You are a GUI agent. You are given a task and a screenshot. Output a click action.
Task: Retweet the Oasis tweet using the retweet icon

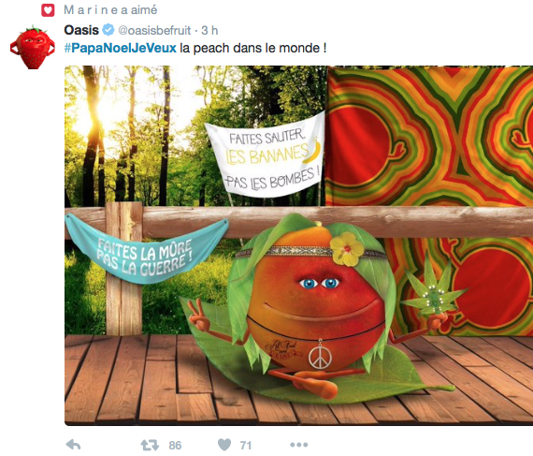(x=150, y=445)
